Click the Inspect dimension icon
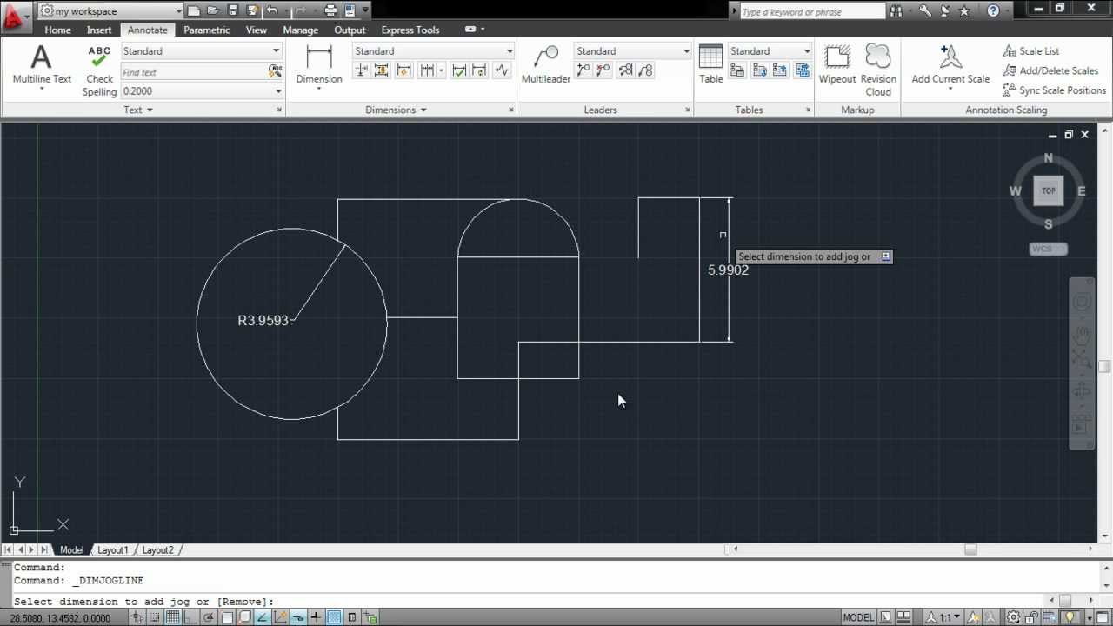1113x626 pixels. click(x=460, y=70)
